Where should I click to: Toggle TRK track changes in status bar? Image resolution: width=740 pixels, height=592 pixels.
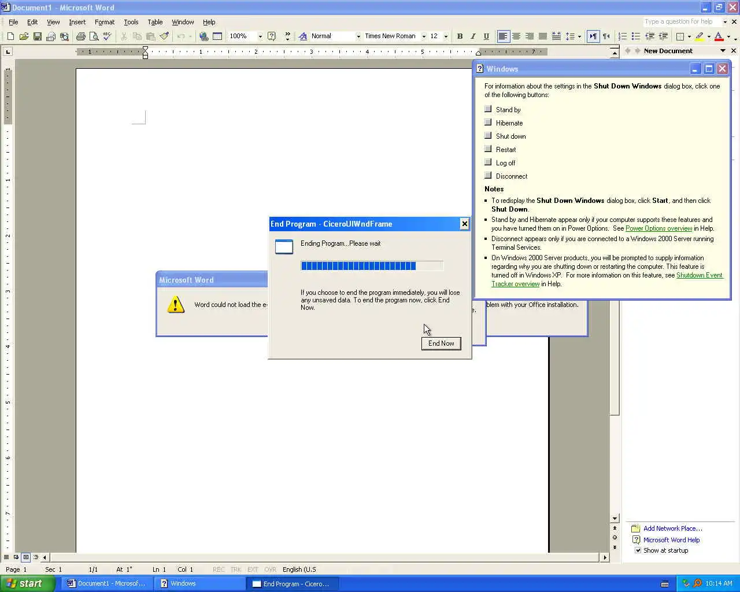(235, 569)
